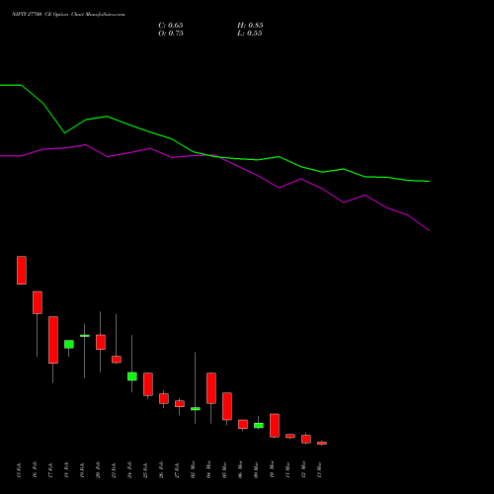
Task: Select the 20 Feb red candle
Action: pyautogui.click(x=101, y=342)
